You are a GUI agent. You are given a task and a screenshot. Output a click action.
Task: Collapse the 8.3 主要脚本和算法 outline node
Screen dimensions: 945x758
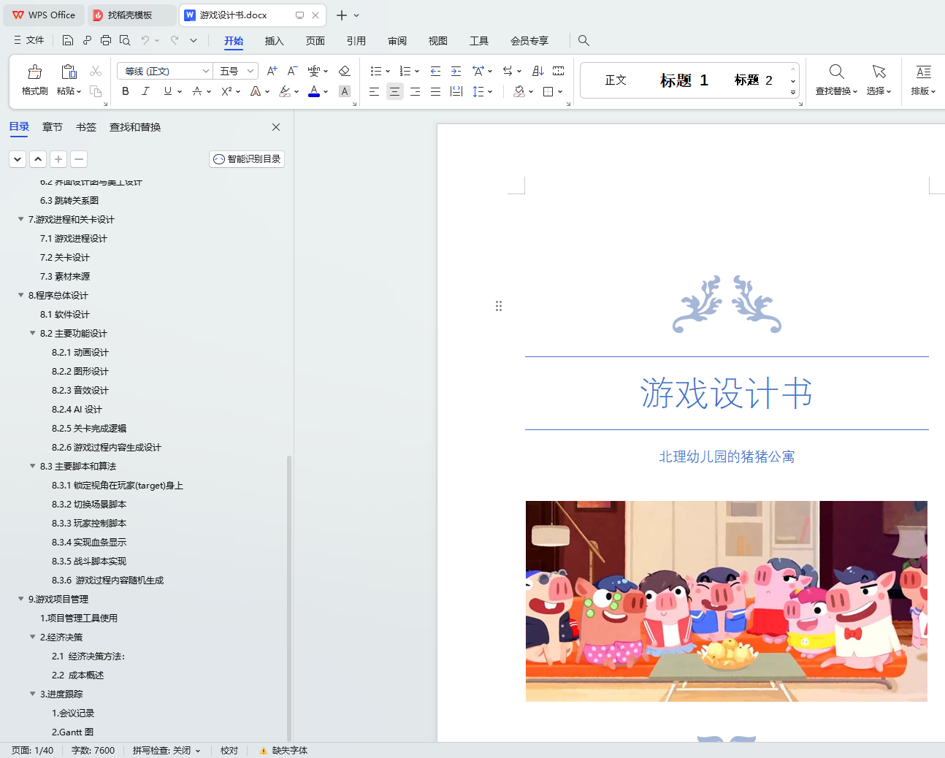coord(33,466)
